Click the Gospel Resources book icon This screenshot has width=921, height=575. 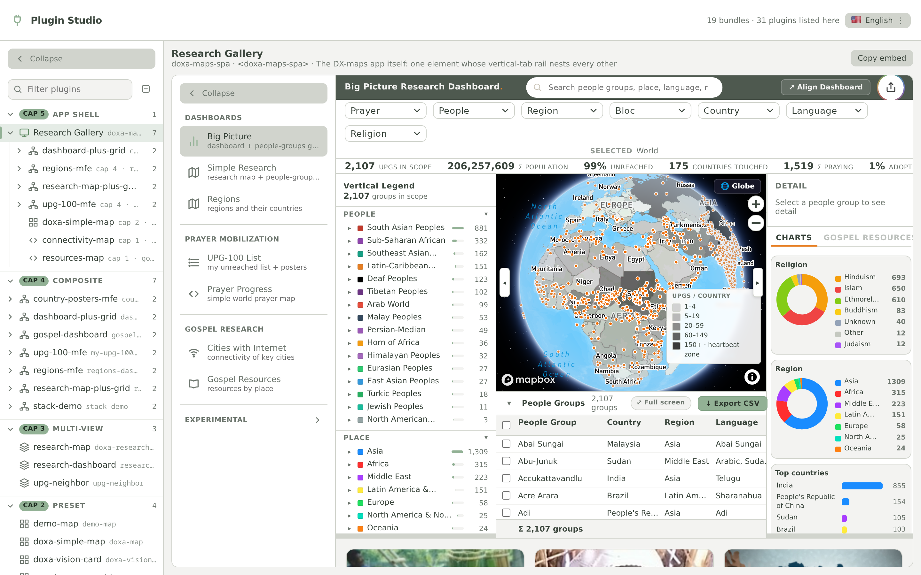[194, 384]
